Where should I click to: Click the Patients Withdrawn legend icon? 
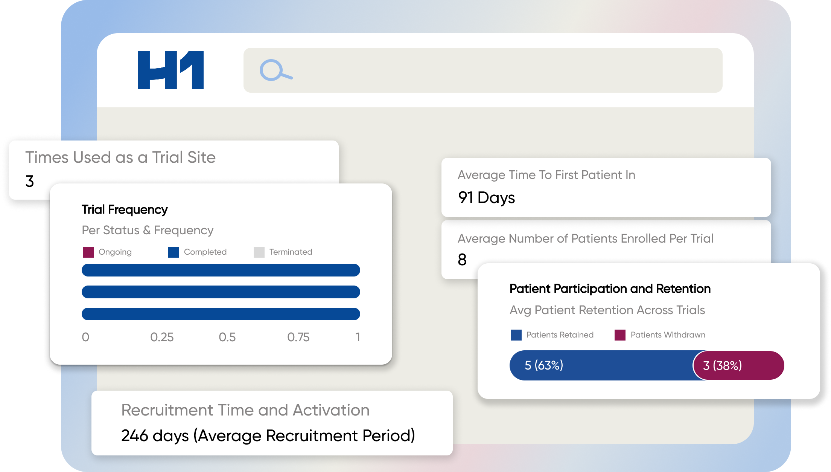pyautogui.click(x=619, y=335)
